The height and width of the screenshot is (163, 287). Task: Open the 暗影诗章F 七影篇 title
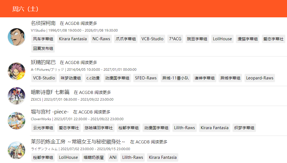50,92
